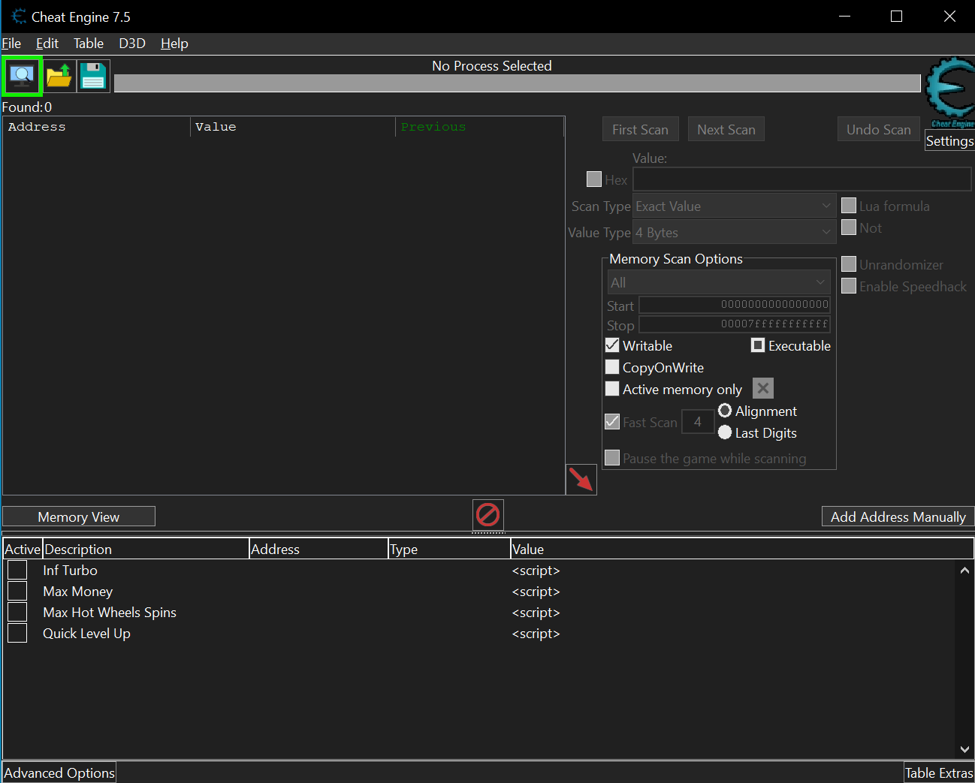
Task: Activate the Max Money script checkbox
Action: [17, 591]
